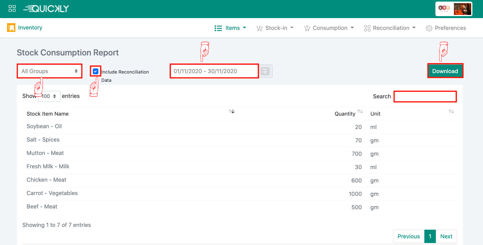This screenshot has height=245, width=483.
Task: Sort by Unit column arrows
Action: point(451,112)
